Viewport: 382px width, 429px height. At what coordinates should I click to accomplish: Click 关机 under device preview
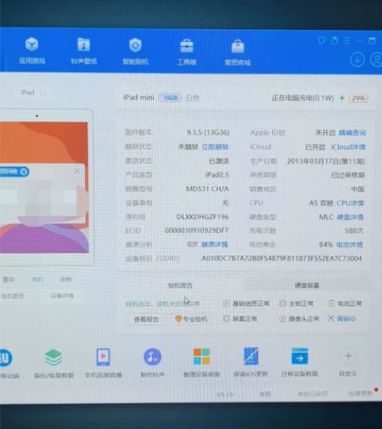coord(37,279)
